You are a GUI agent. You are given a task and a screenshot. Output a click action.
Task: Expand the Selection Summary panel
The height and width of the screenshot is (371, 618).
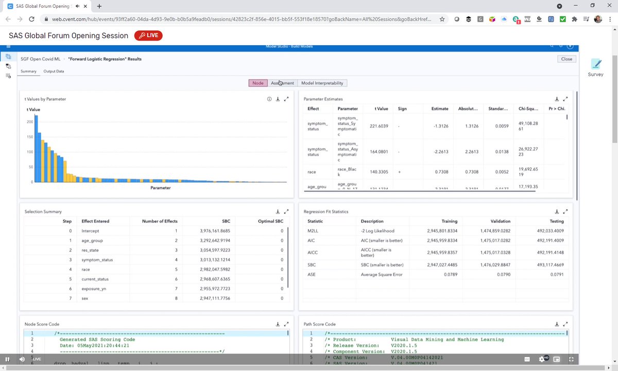tap(286, 211)
